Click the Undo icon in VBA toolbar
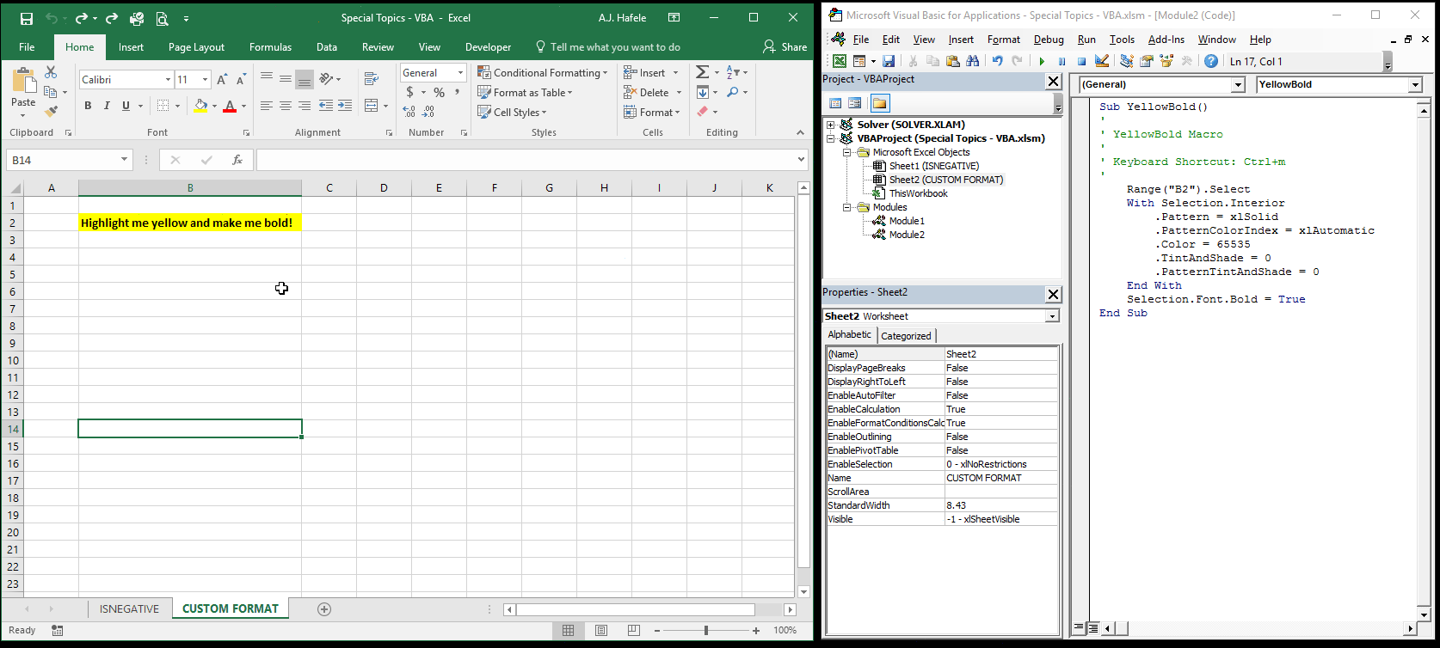This screenshot has height=648, width=1440. (998, 62)
